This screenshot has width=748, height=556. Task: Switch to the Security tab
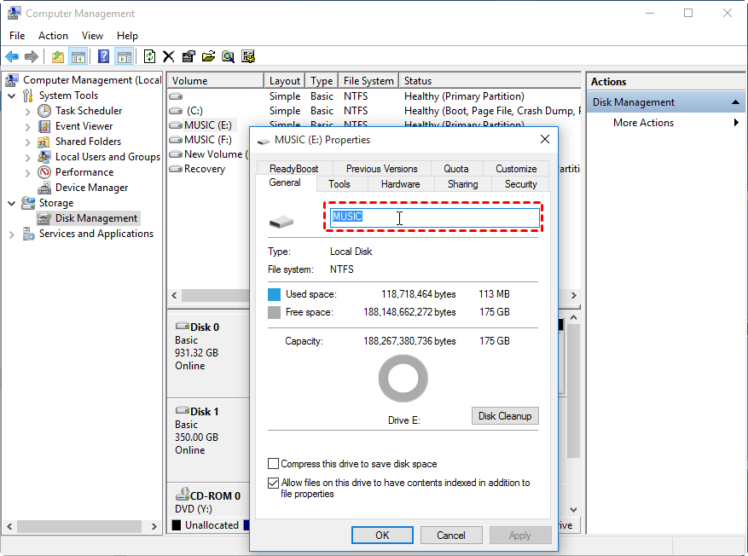tap(520, 184)
